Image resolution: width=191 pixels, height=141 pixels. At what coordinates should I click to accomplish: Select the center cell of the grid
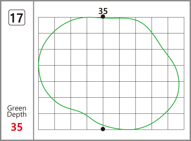coord(111,73)
